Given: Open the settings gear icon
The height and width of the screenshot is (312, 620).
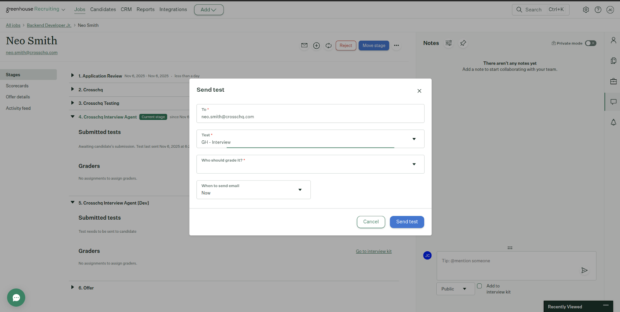Looking at the screenshot, I should [586, 10].
